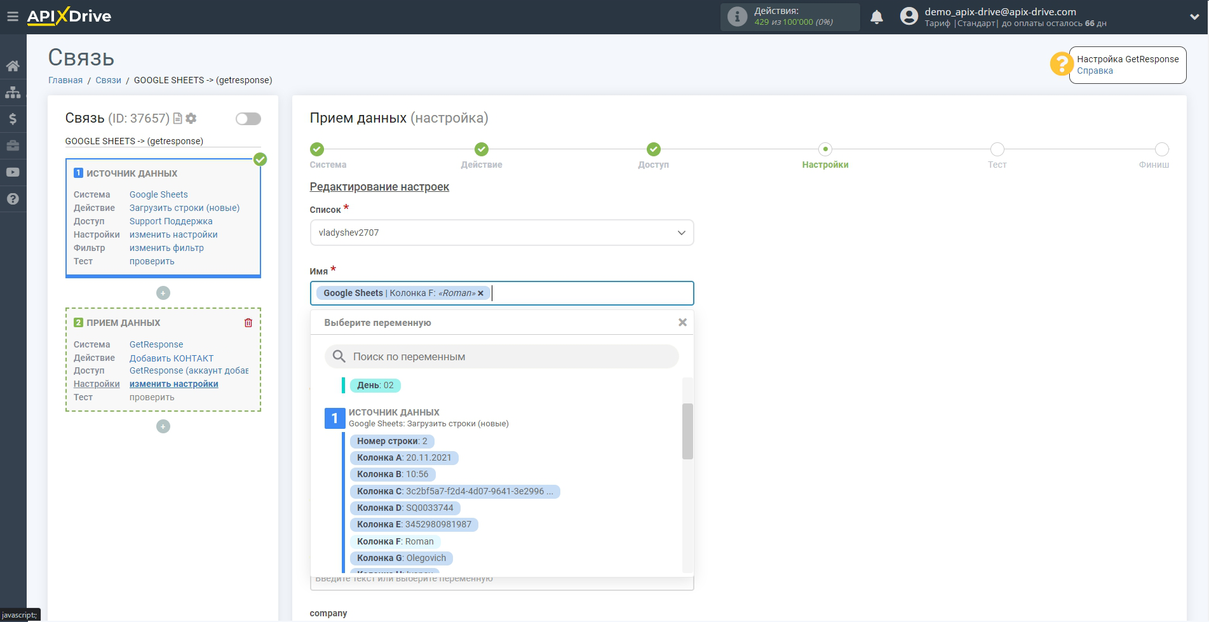
Task: Open connection settings gear icon
Action: tap(191, 118)
